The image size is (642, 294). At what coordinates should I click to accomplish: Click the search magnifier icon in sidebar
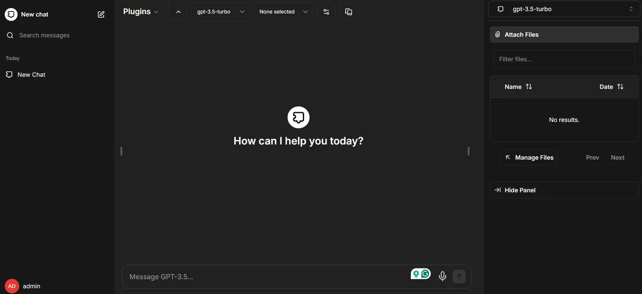click(10, 35)
